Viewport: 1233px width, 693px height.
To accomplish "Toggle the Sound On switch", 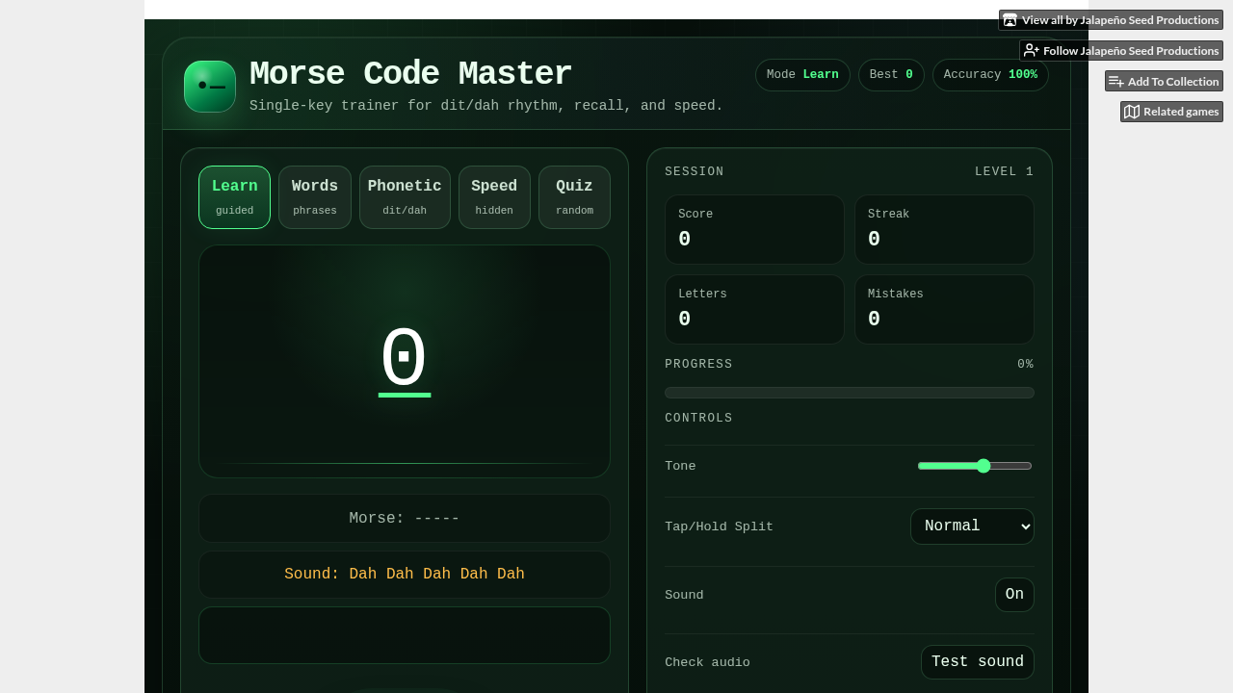I will tap(1014, 595).
